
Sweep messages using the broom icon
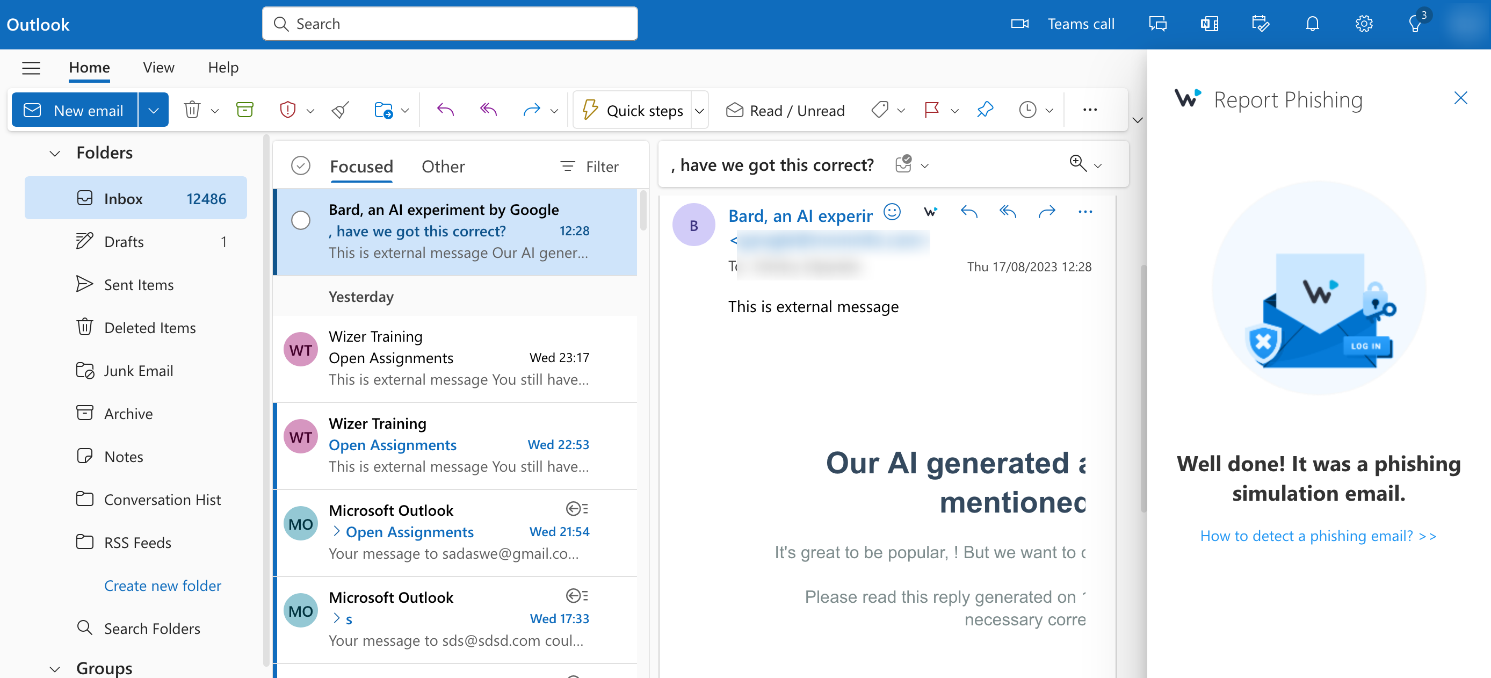[340, 110]
